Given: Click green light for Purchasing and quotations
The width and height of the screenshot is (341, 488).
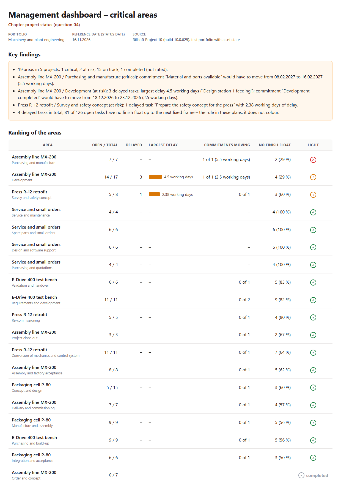Looking at the screenshot, I should [313, 265].
